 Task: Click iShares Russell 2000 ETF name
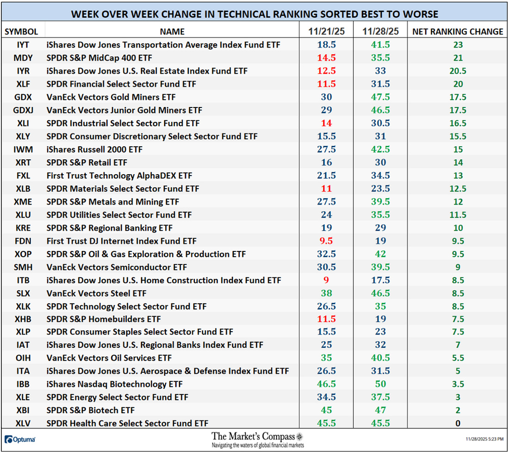click(94, 150)
